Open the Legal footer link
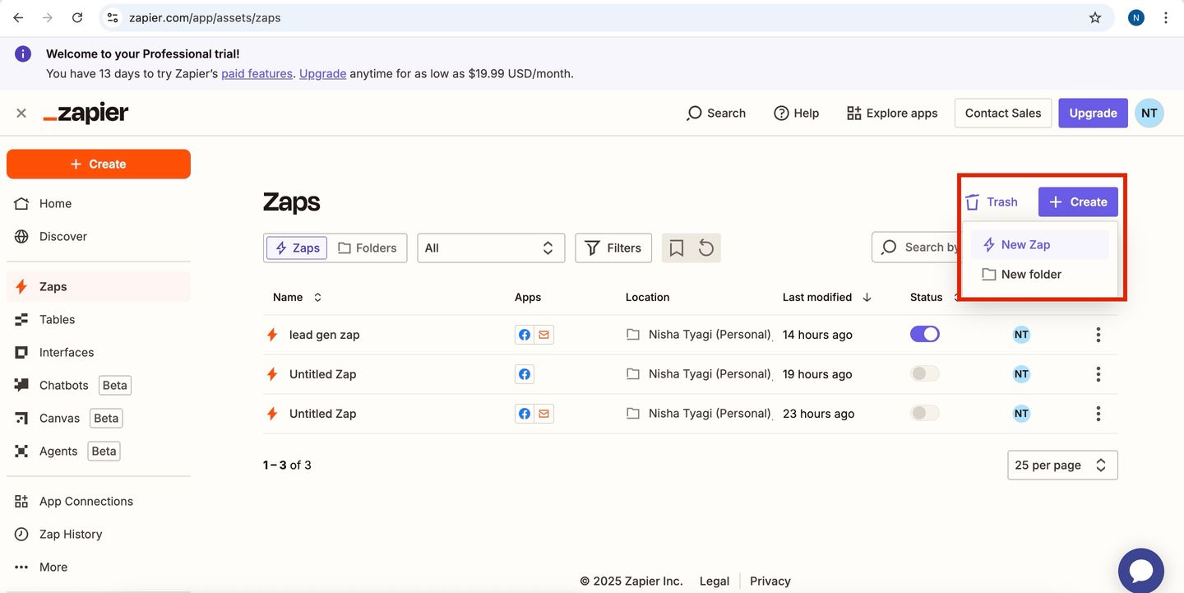 715,581
